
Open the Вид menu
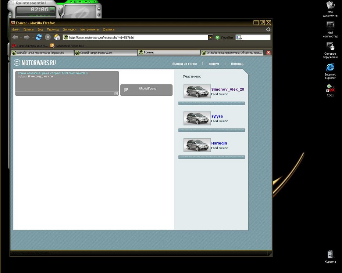tap(40, 29)
